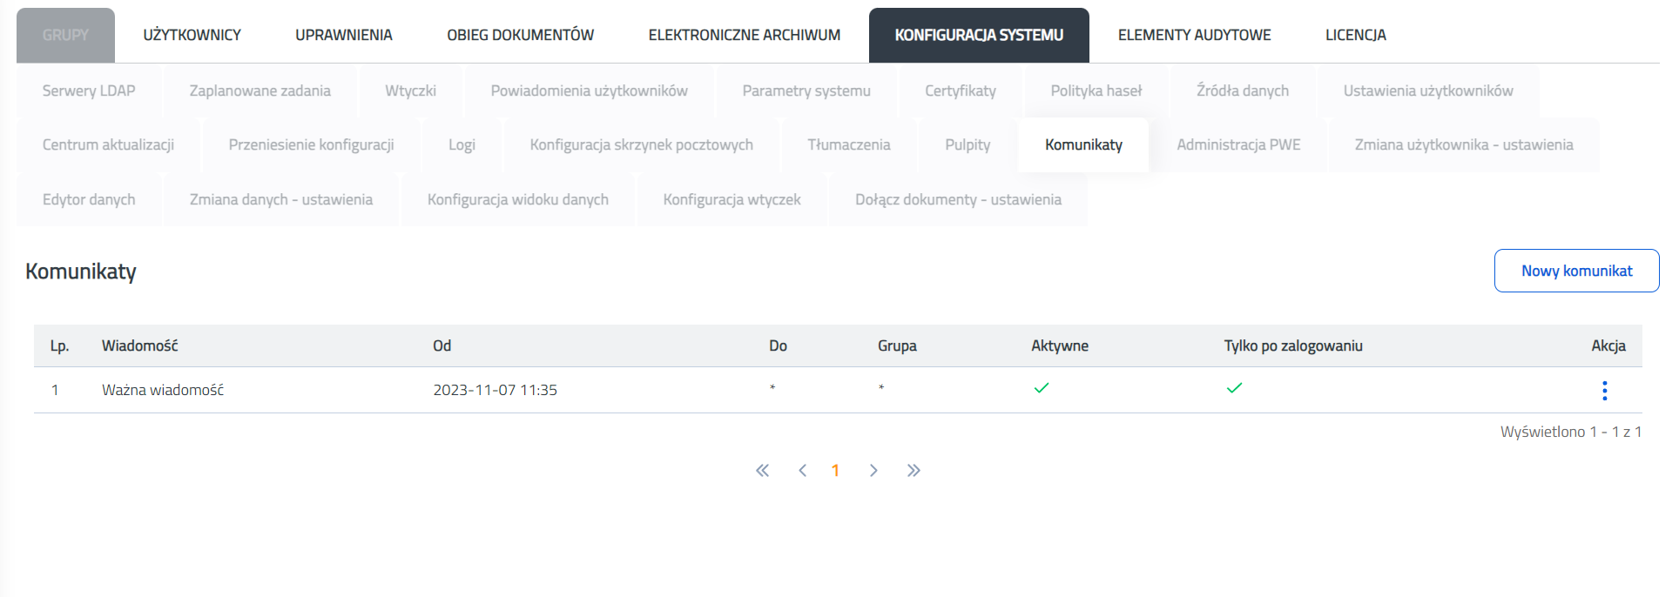Open the LICENCJA tab
Viewport: 1679px width, 597px height.
tap(1355, 35)
